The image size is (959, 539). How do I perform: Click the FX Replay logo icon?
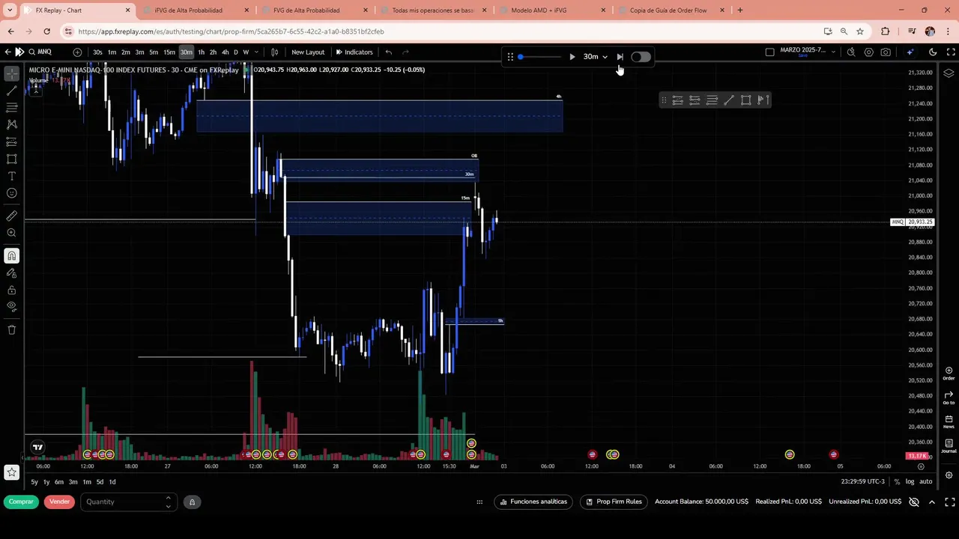[19, 52]
